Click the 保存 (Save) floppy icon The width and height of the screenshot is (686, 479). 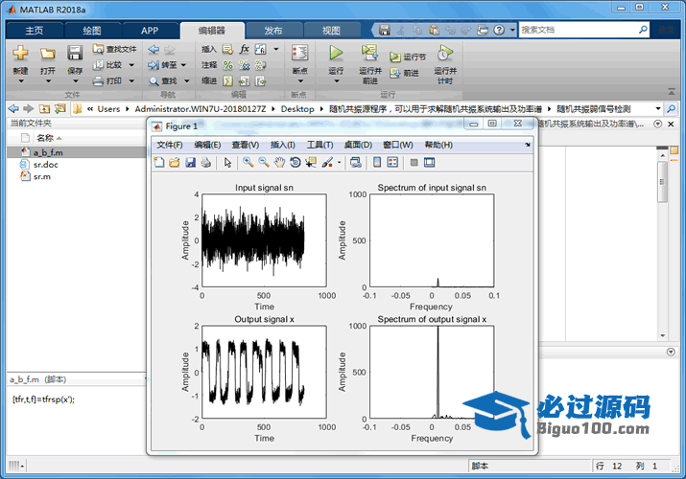coord(75,53)
